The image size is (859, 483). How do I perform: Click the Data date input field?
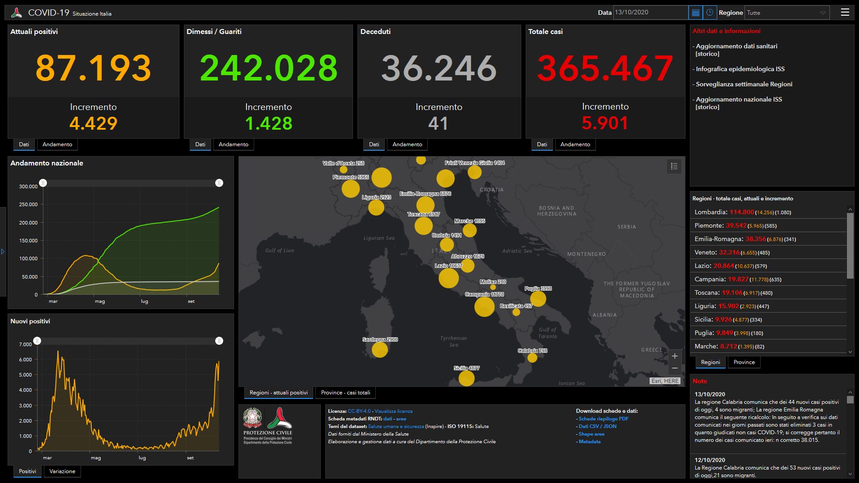pos(651,13)
